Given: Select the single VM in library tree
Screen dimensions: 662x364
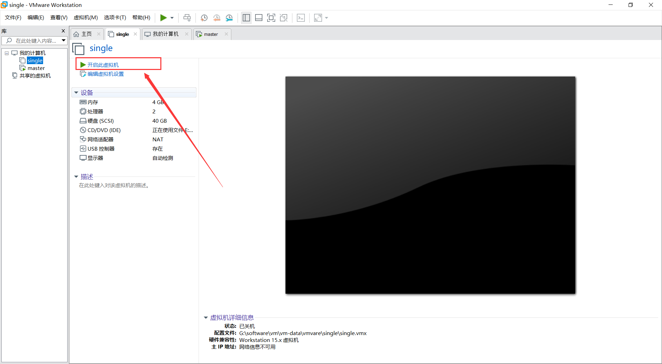Looking at the screenshot, I should [x=35, y=61].
